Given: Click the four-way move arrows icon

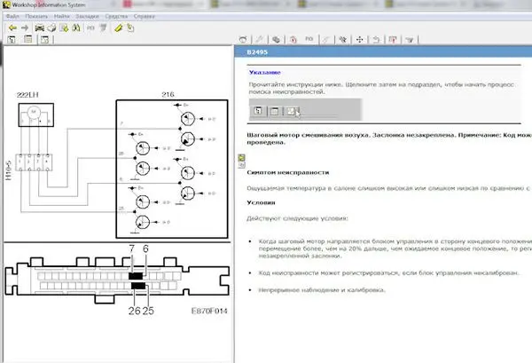Looking at the screenshot, I should 360,40.
